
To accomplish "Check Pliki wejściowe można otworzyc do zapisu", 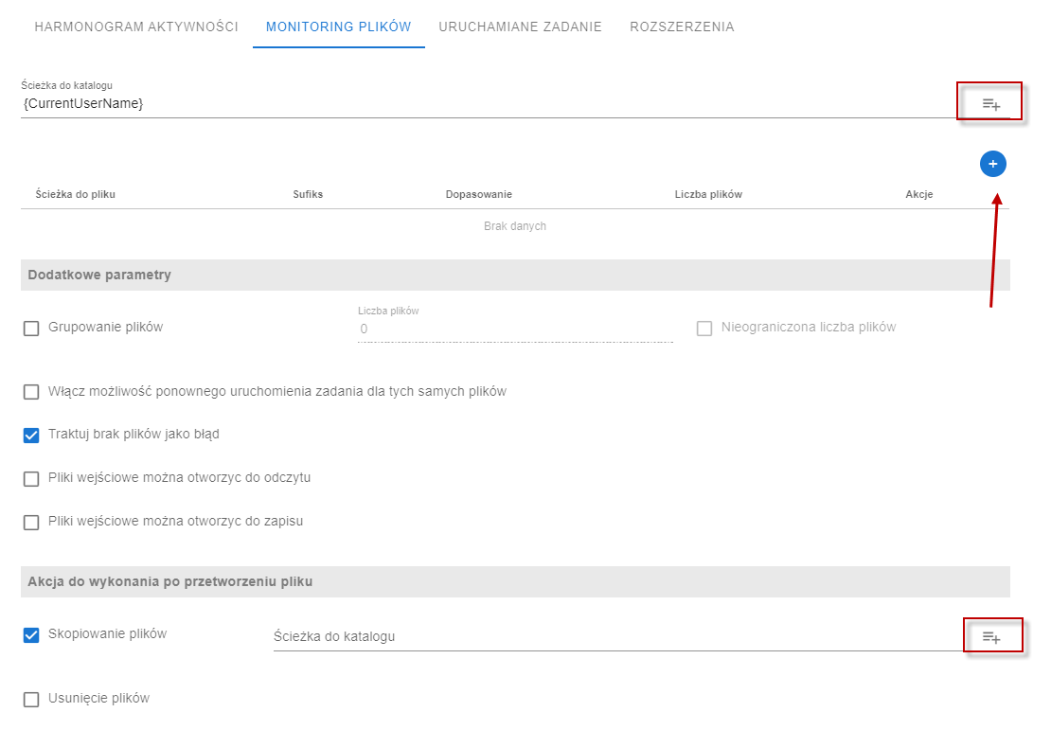I will click(31, 523).
